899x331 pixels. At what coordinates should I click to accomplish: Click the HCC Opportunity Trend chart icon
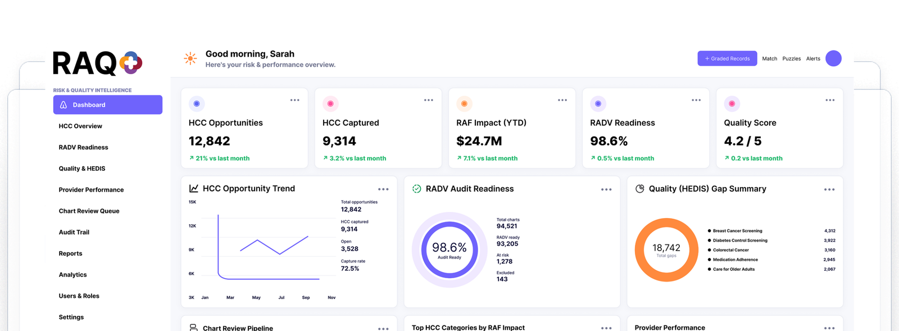(x=194, y=188)
